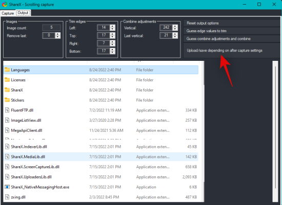Decrease the Last vertical value
Screen dimensions: 282x205
coord(175,37)
